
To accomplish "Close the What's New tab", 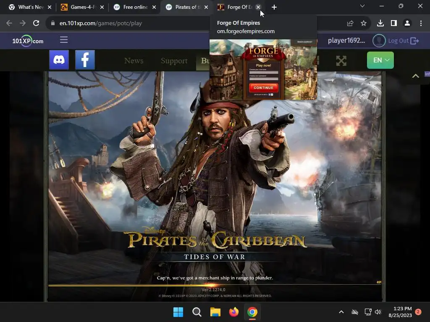I will (50, 7).
